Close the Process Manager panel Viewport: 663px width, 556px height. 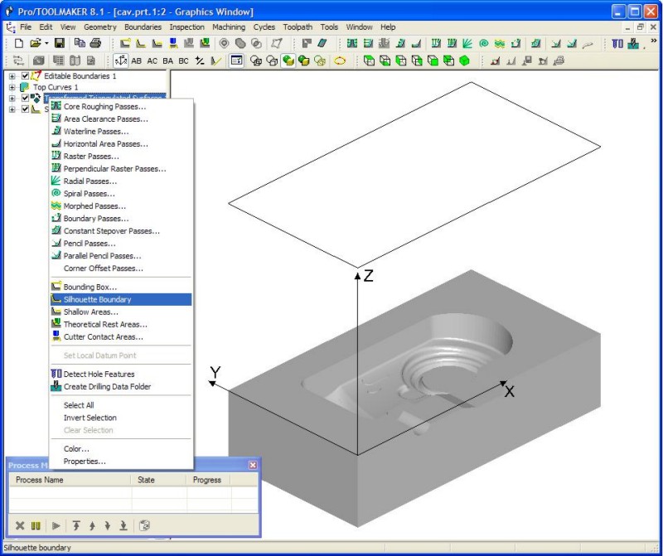click(x=253, y=465)
